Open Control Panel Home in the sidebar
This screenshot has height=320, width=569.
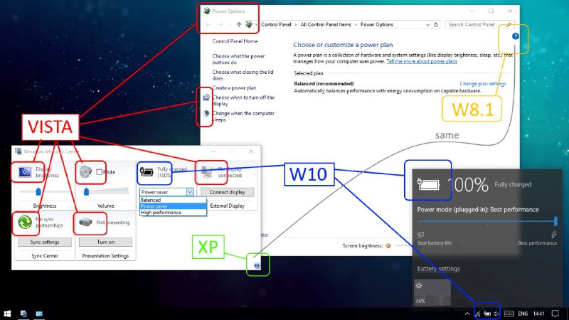coord(235,42)
